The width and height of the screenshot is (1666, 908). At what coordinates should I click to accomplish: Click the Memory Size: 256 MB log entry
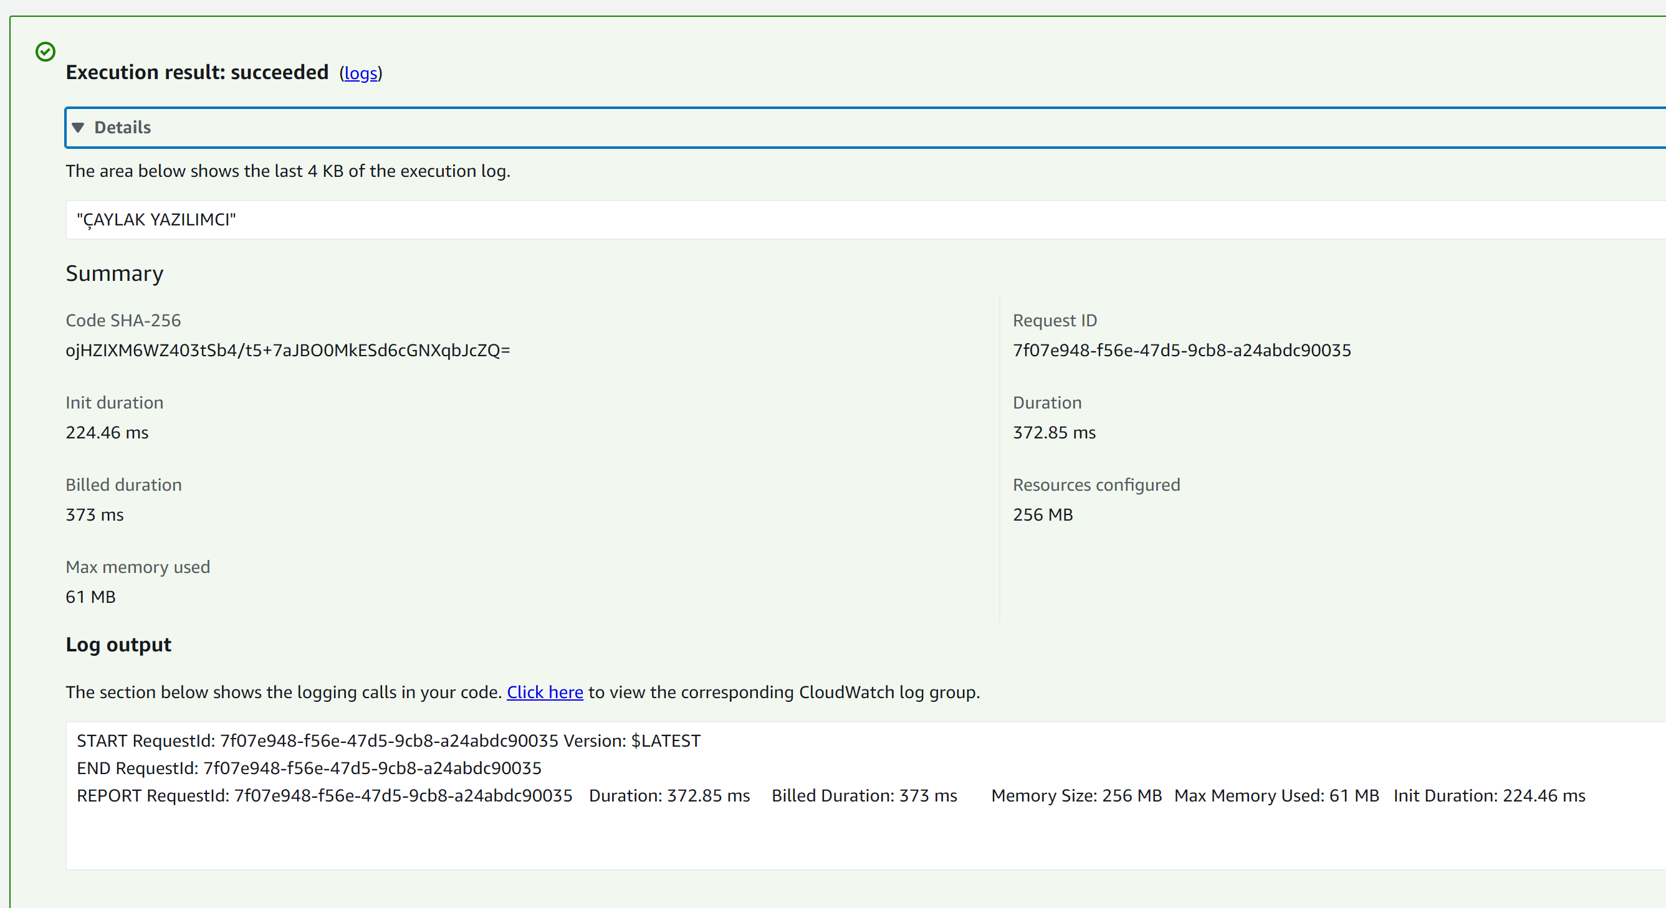(x=1076, y=795)
